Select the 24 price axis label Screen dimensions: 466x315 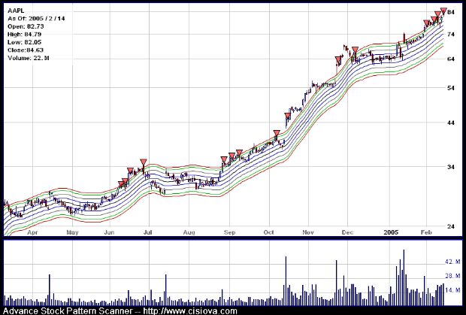pyautogui.click(x=451, y=226)
